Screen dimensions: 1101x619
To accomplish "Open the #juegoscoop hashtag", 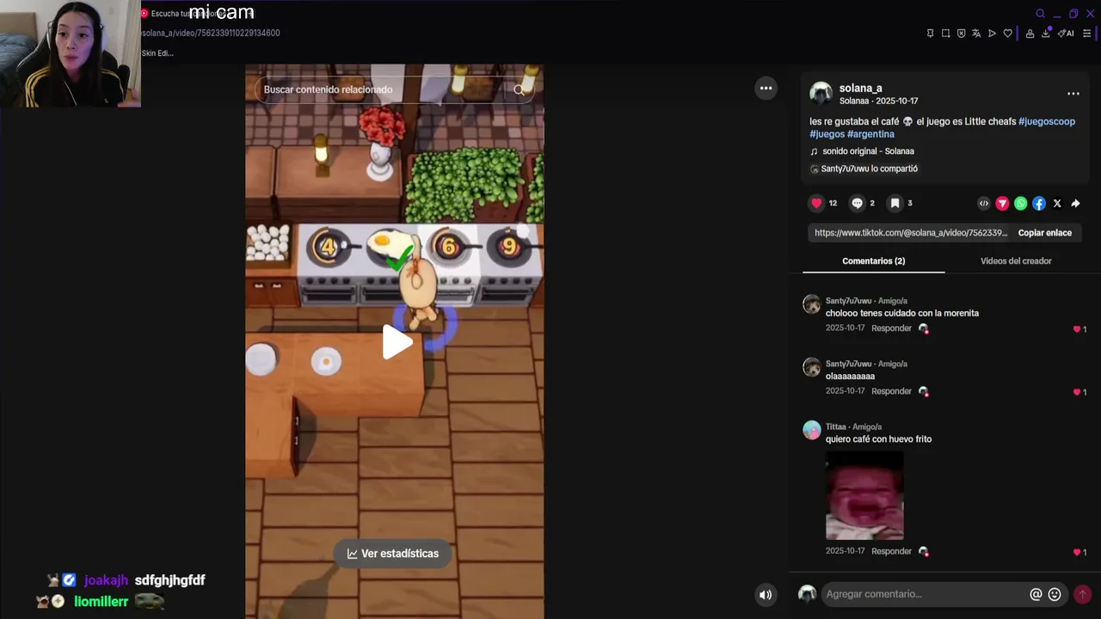I will (1046, 121).
